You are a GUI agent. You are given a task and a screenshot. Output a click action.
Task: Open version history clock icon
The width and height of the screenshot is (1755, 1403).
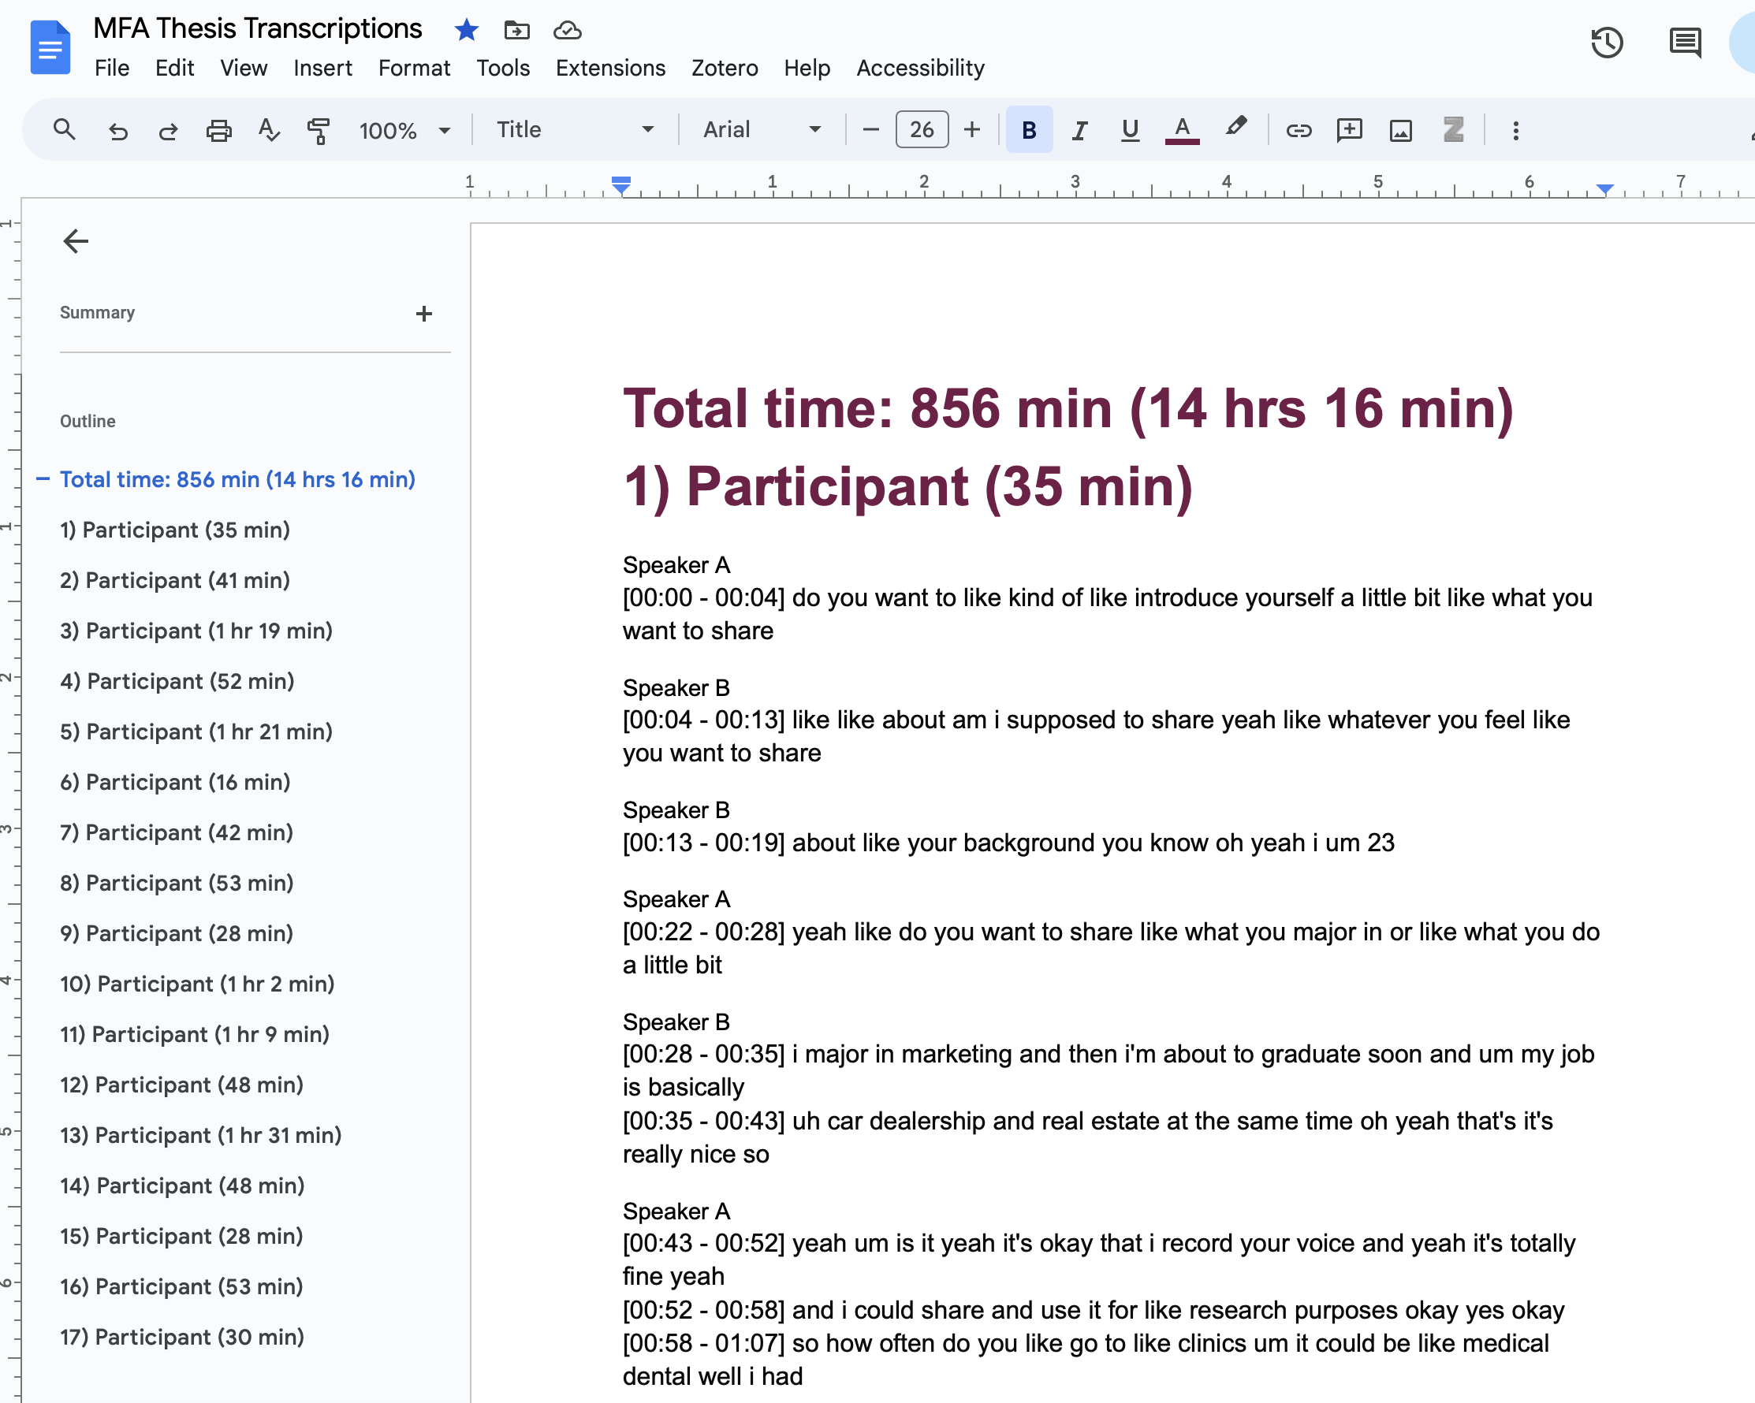pos(1607,43)
